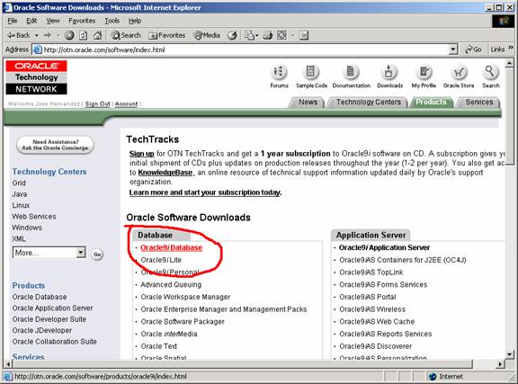Click the horizontal scrollbar right arrow
The image size is (518, 384).
[x=501, y=364]
